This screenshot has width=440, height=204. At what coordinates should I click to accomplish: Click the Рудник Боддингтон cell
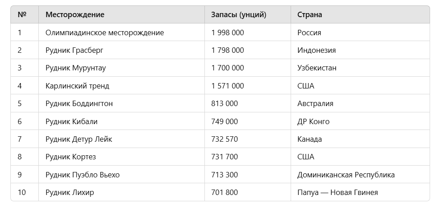pyautogui.click(x=79, y=103)
